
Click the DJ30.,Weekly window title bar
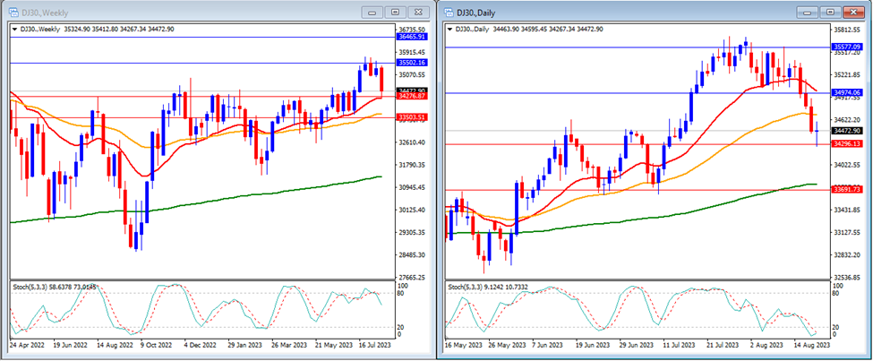179,12
